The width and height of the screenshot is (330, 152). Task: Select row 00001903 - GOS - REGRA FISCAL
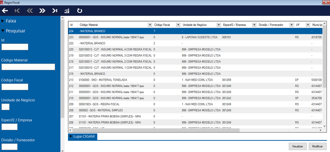[x=195, y=104]
